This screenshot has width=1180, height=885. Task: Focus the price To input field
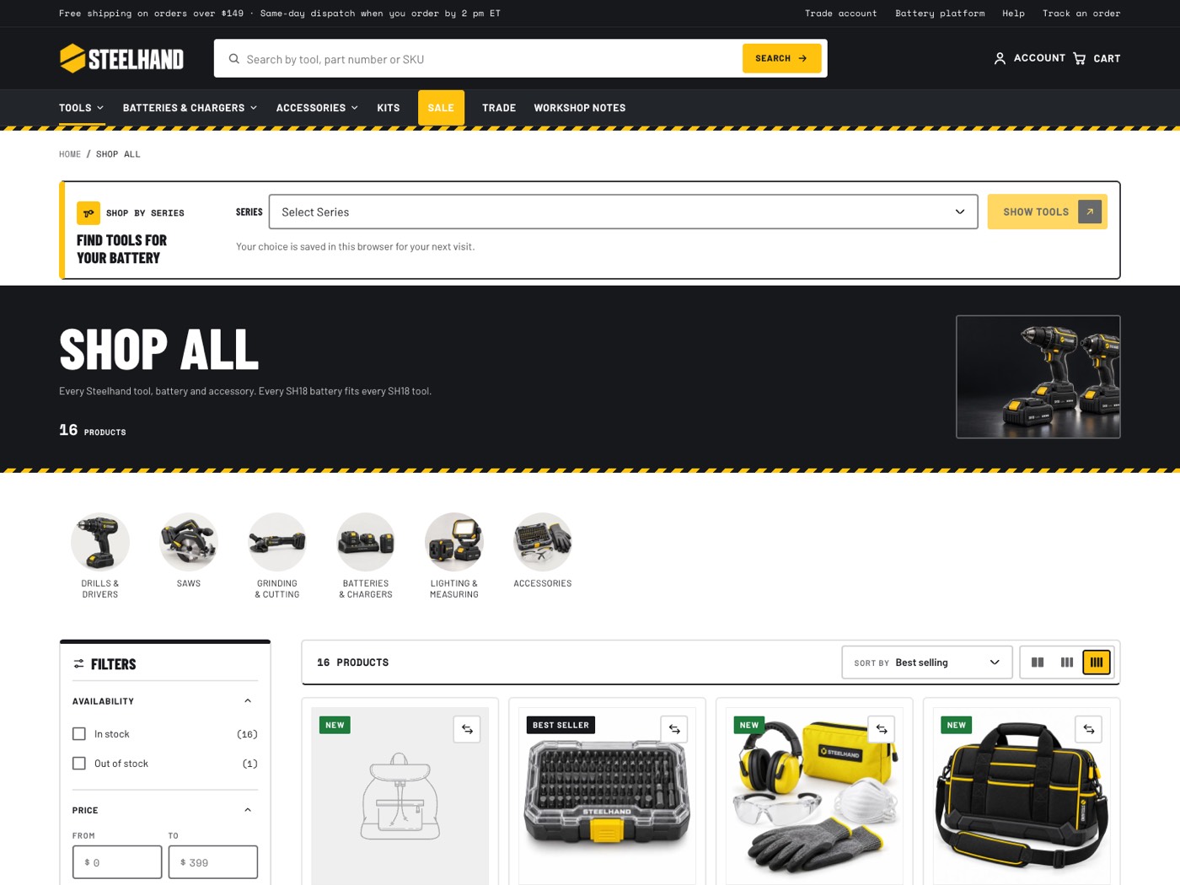pyautogui.click(x=213, y=862)
